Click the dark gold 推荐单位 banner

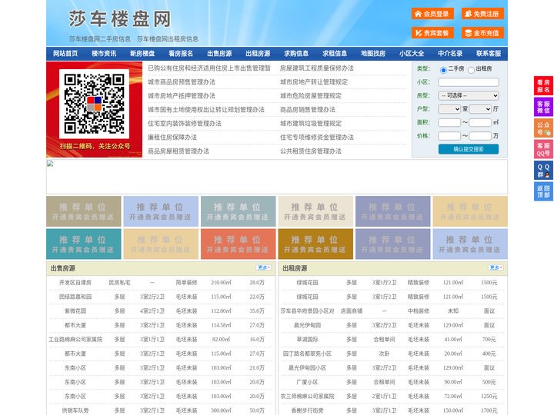pyautogui.click(x=315, y=244)
